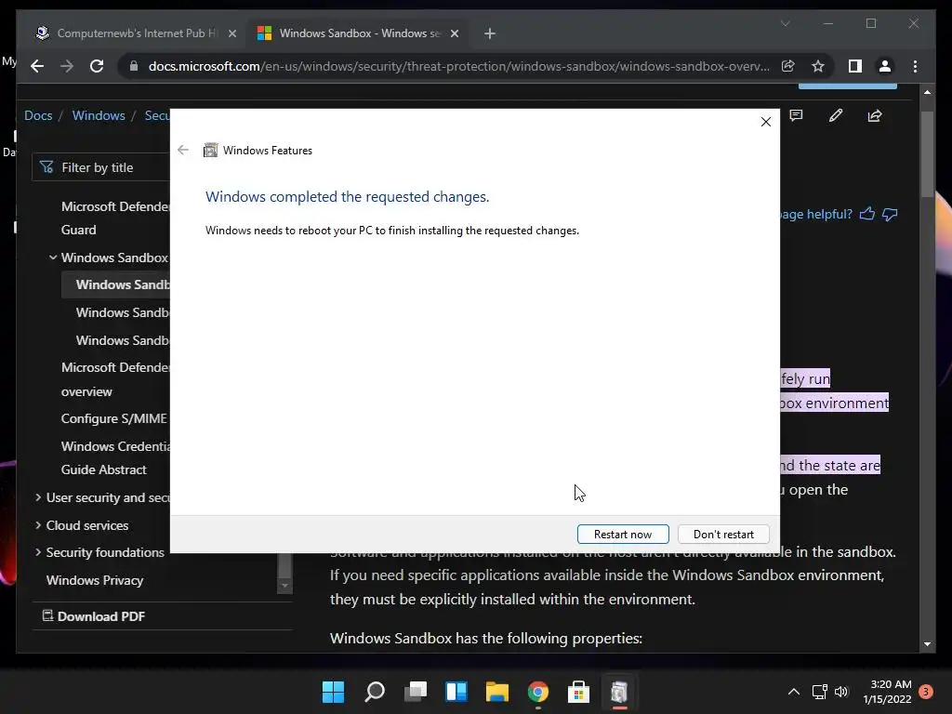Select the Windows Sandbox browser tab

[358, 33]
